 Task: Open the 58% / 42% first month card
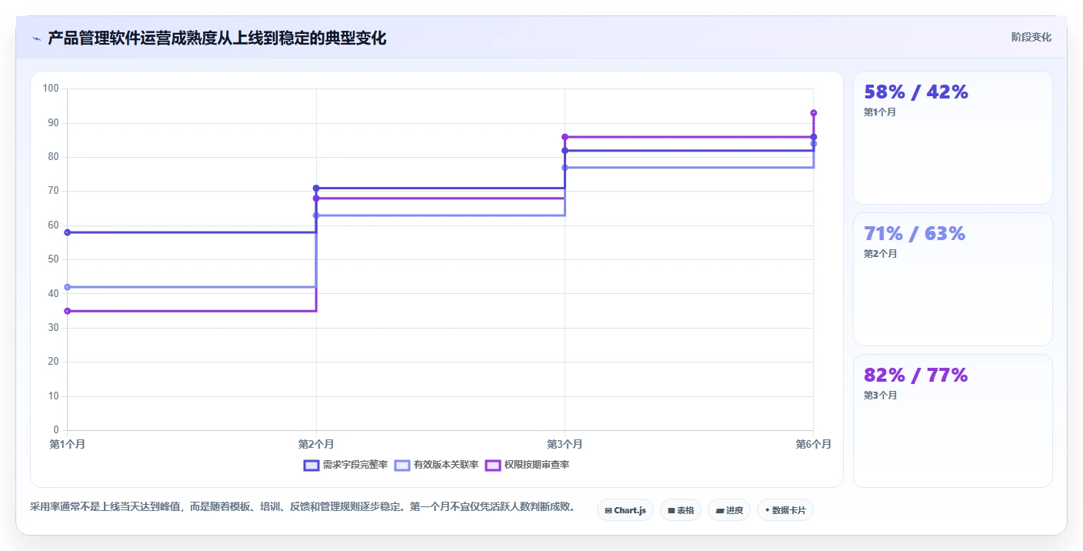(953, 138)
